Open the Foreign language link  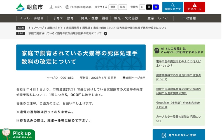click(81, 7)
